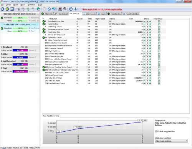Screen dimensions: 192x149
Task: Open the Teljesítmény tab
Action: pos(114,14)
